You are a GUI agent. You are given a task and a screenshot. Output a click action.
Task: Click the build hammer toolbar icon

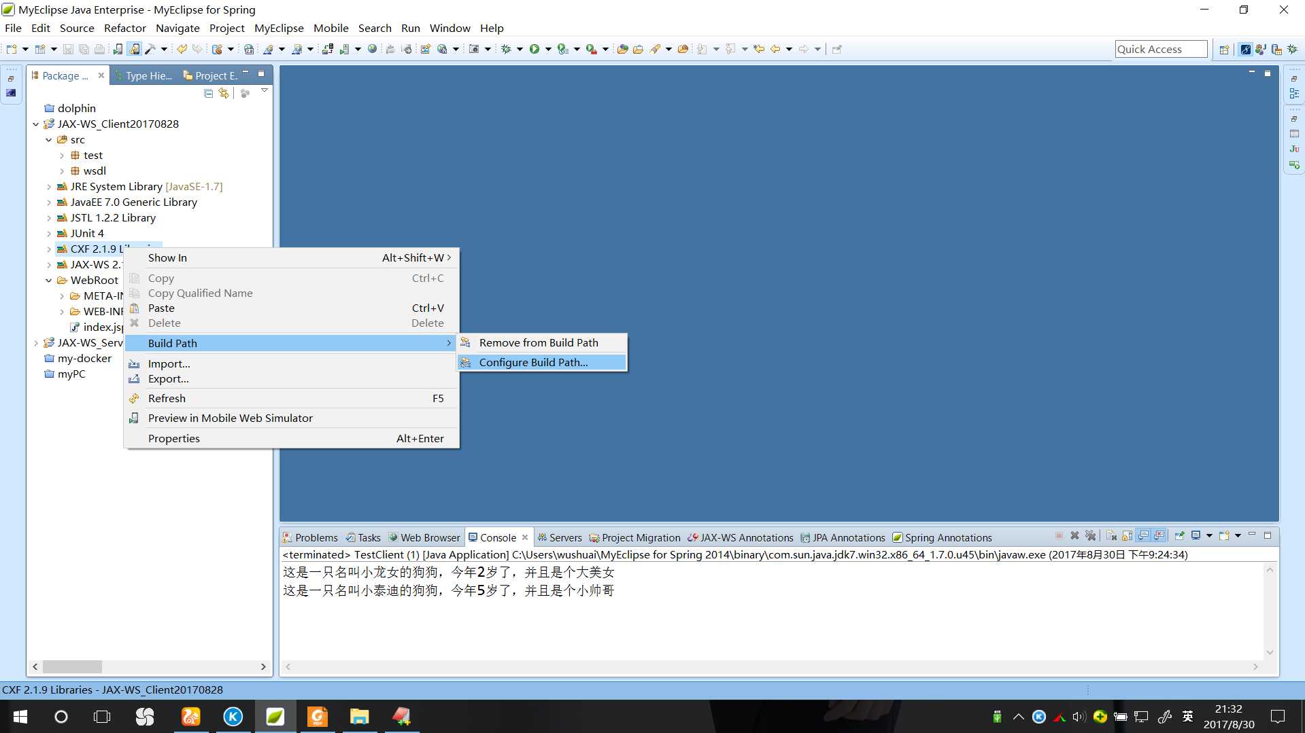click(150, 49)
